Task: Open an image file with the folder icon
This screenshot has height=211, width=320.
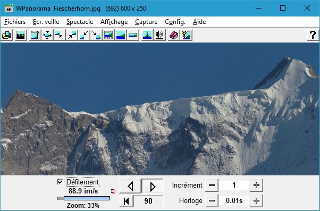Action: tap(7, 35)
